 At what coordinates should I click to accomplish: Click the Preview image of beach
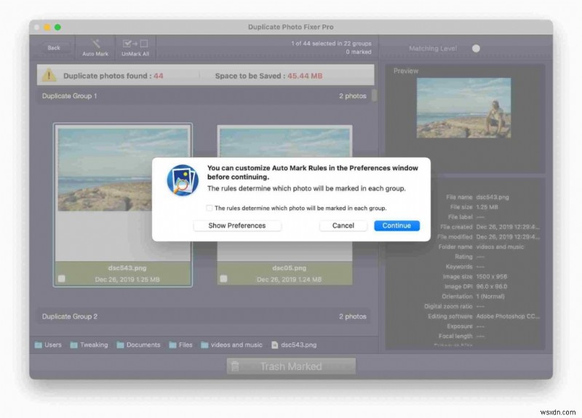[x=463, y=108]
